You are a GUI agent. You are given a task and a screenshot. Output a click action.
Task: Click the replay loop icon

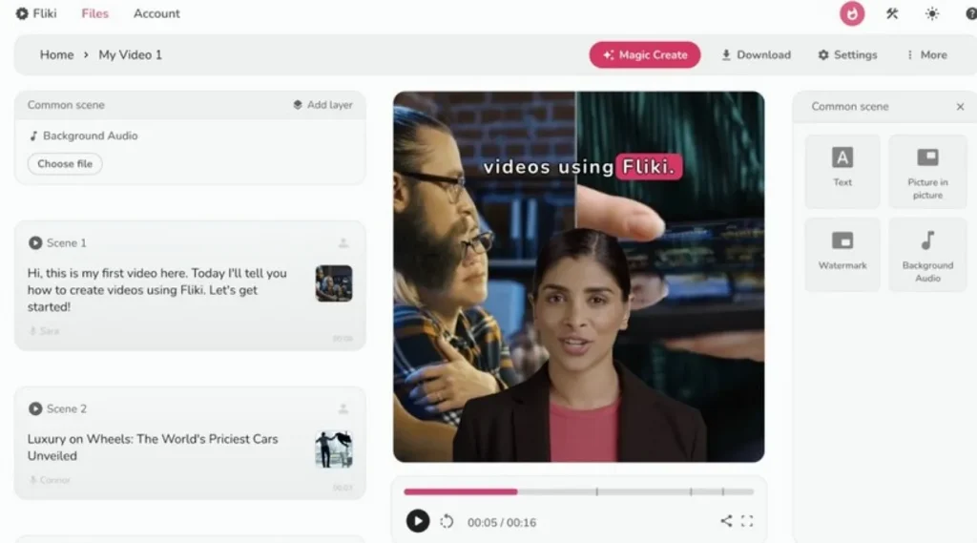tap(447, 521)
